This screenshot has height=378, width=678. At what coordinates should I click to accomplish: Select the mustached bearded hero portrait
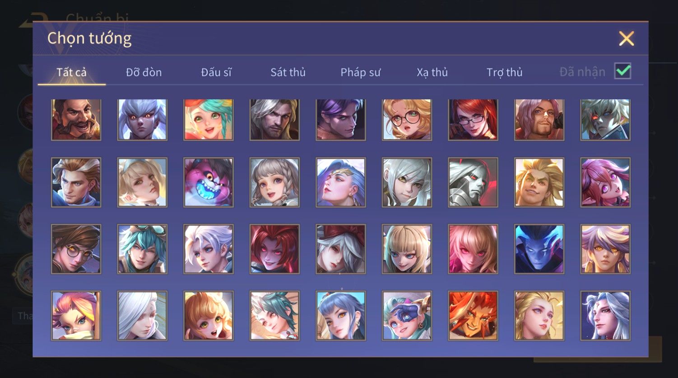pos(76,120)
